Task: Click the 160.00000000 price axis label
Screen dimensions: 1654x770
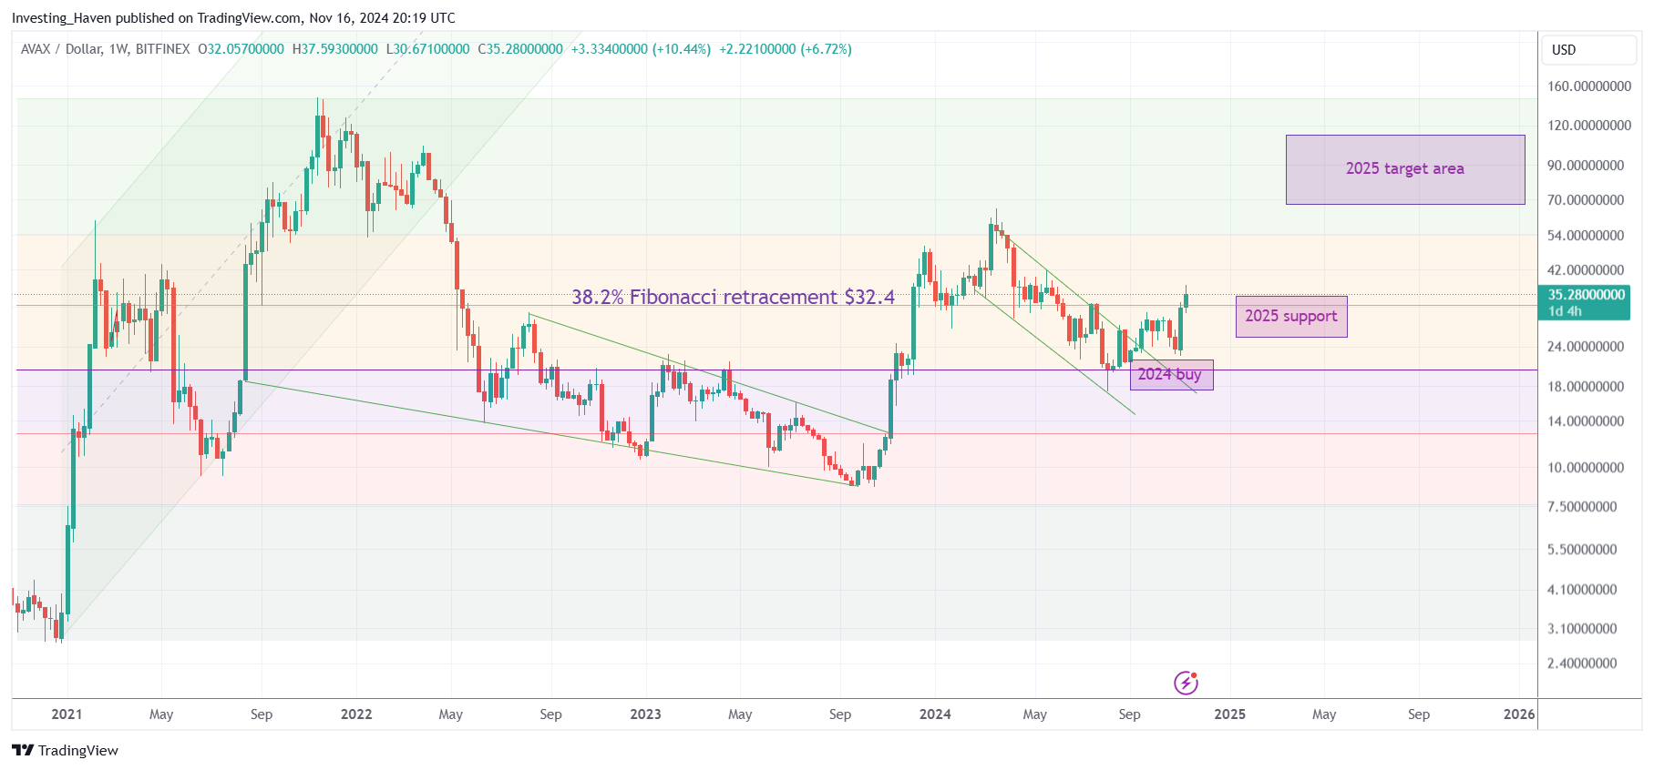Action: point(1589,86)
